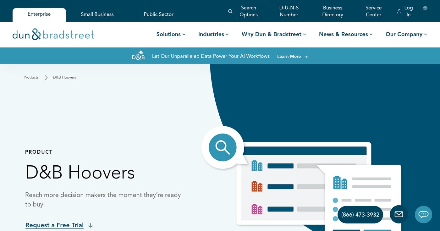Call the (866) 473-3932 phone button

point(360,215)
